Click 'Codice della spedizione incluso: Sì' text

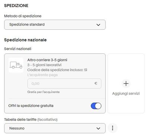[57, 70]
